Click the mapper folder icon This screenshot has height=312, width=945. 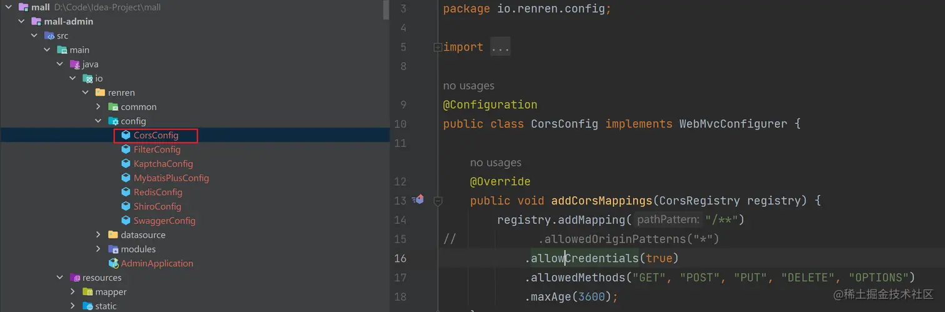[87, 292]
